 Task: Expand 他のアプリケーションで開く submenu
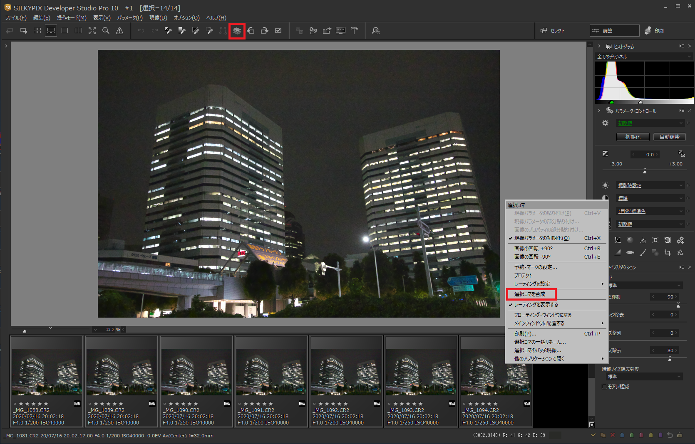coord(556,359)
